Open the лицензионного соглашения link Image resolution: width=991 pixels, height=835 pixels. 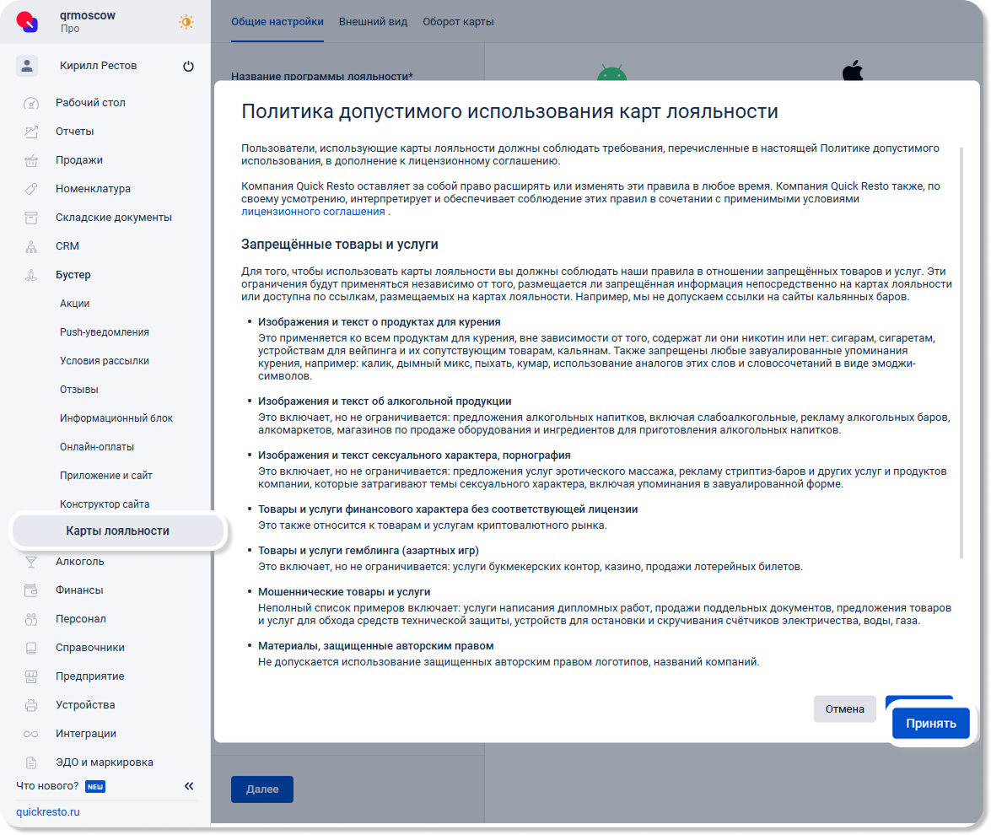[x=313, y=212]
